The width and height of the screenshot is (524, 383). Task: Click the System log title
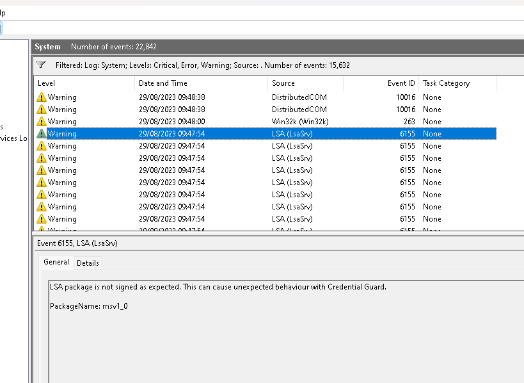[x=47, y=47]
